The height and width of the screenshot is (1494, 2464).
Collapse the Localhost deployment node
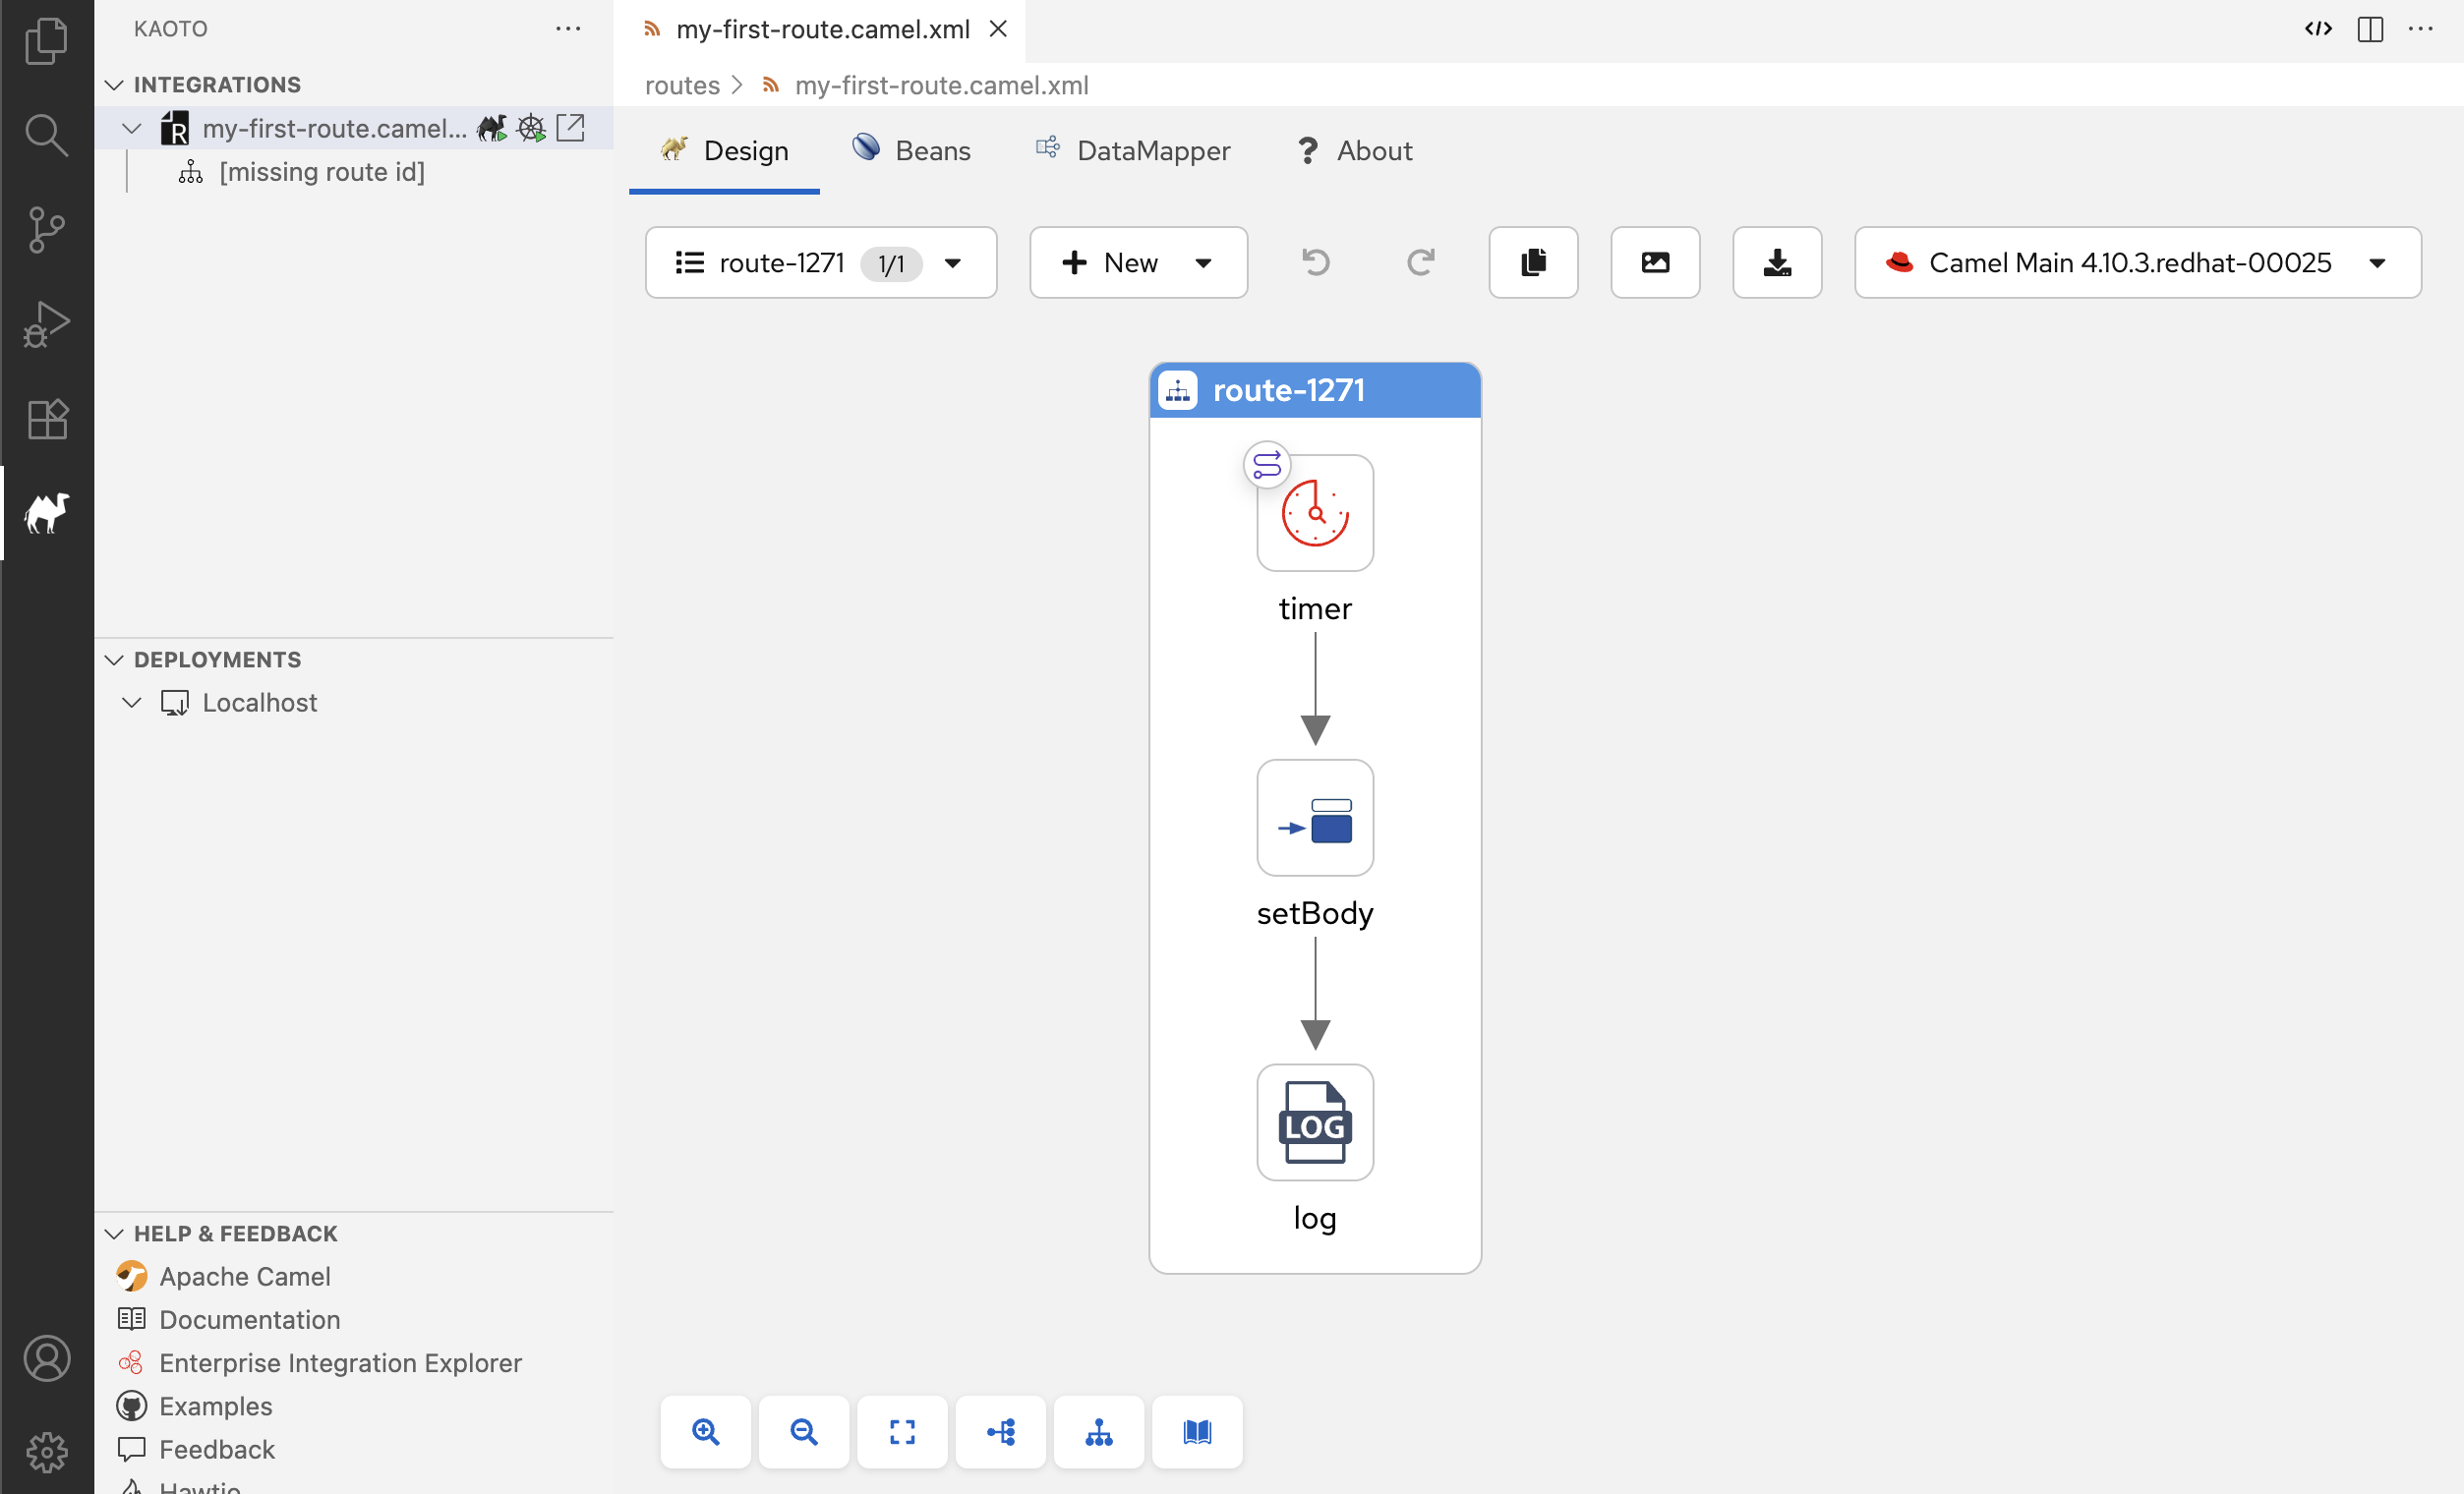[131, 703]
